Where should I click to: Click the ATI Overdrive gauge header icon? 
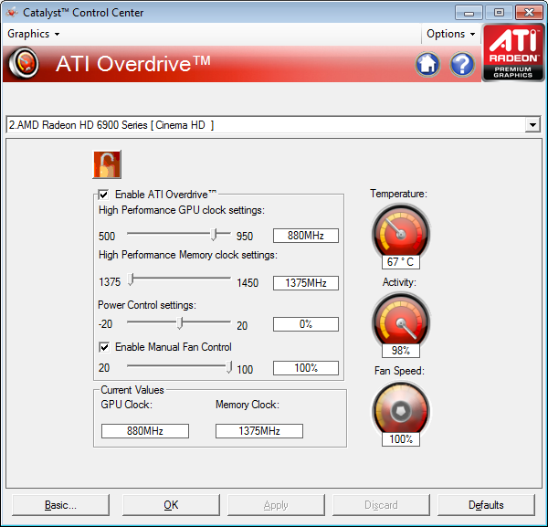24,63
